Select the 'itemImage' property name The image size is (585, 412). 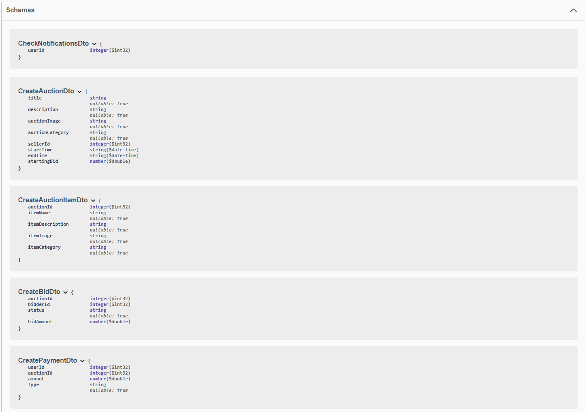click(40, 236)
